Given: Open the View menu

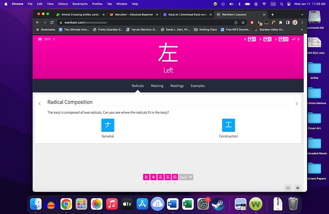Looking at the screenshot, I should [x=50, y=4].
